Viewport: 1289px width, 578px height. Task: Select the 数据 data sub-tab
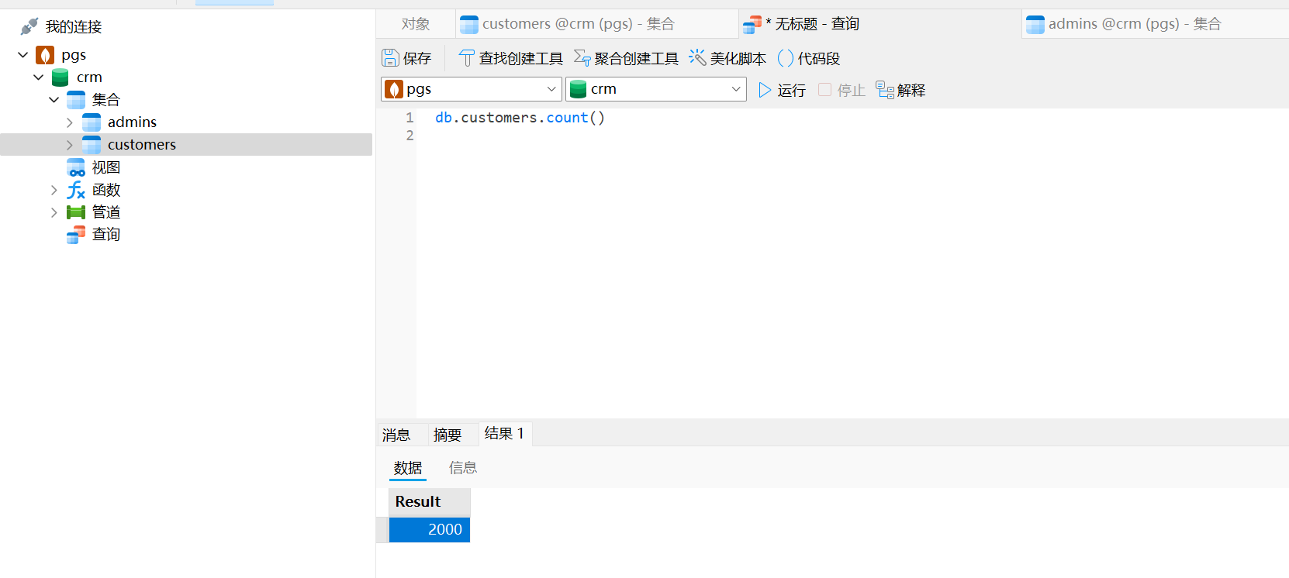click(x=408, y=468)
